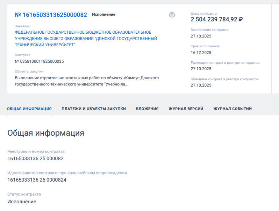Go to the Вложения tab
Viewport: 279px width, 211px height.
pos(147,109)
